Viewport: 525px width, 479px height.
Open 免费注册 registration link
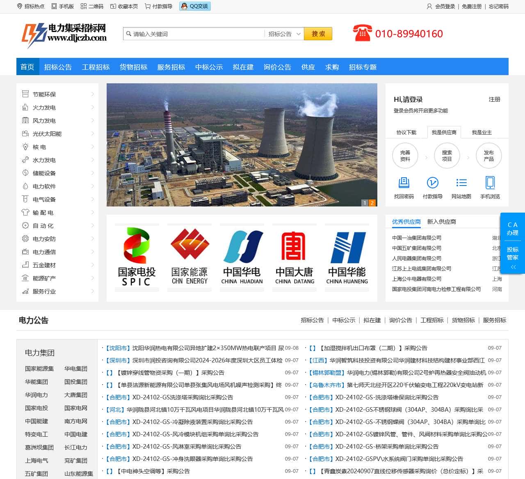click(x=472, y=6)
